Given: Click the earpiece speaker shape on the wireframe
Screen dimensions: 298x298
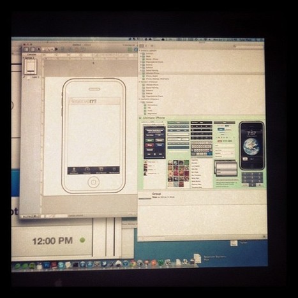Looking at the screenshot, I should click(x=94, y=89).
